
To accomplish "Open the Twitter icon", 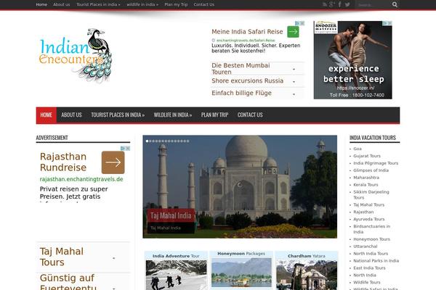I will pos(347,4).
